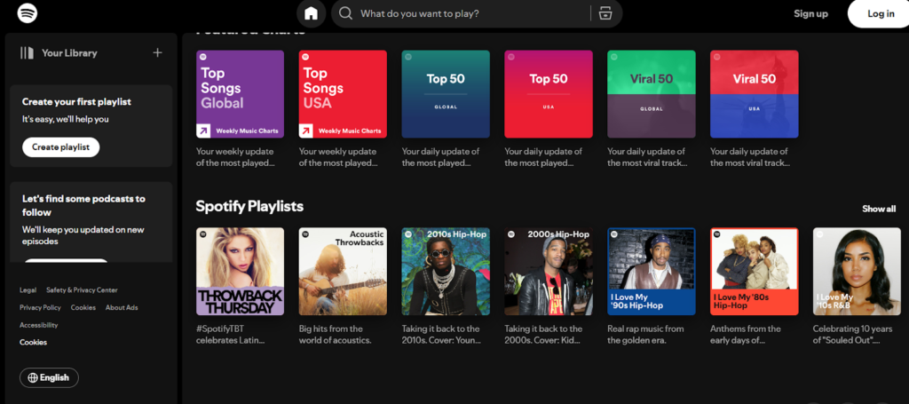Click 'Create your first playlist' heading
Image resolution: width=909 pixels, height=404 pixels.
coord(76,101)
